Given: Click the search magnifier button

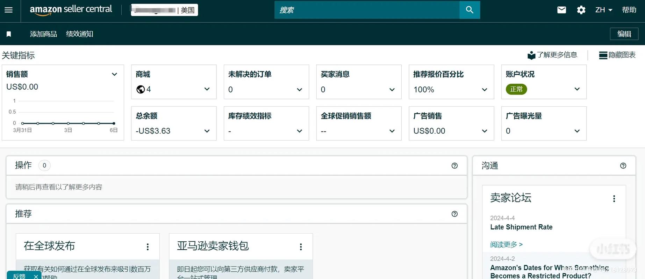Looking at the screenshot, I should click(x=470, y=10).
